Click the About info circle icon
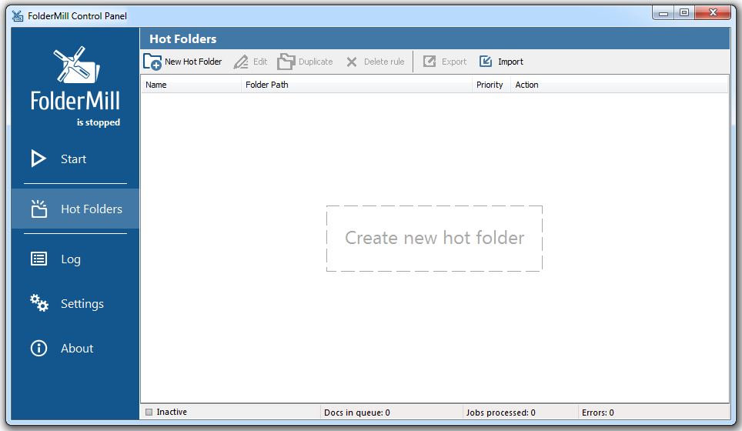The image size is (742, 431). click(x=38, y=348)
